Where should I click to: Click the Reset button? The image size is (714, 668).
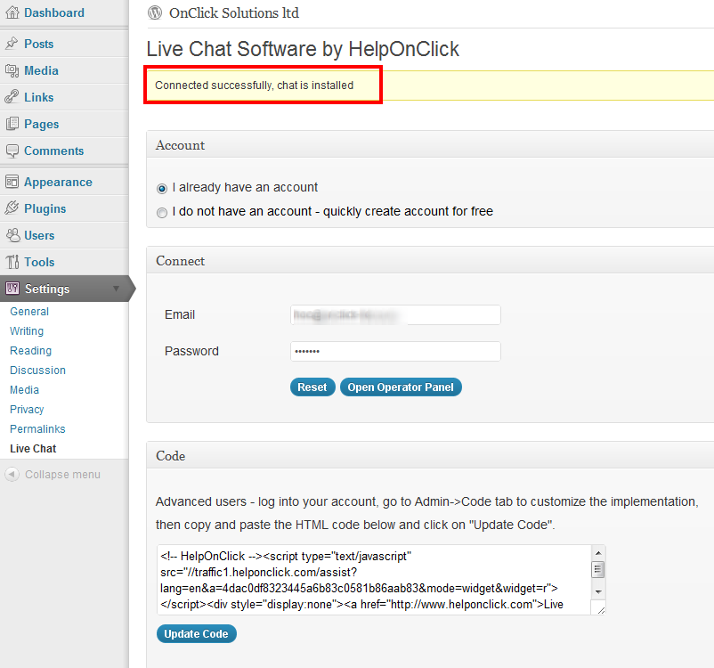[x=312, y=387]
